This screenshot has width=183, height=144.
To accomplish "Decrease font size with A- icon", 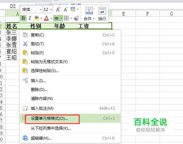I will (66, 9).
